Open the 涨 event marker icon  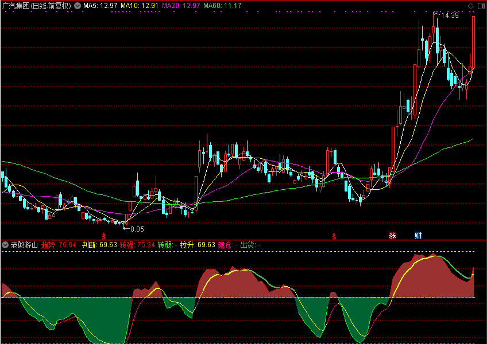[x=392, y=236]
